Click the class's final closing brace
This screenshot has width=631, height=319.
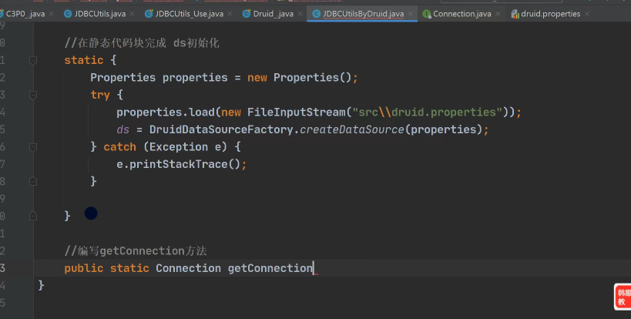click(41, 286)
